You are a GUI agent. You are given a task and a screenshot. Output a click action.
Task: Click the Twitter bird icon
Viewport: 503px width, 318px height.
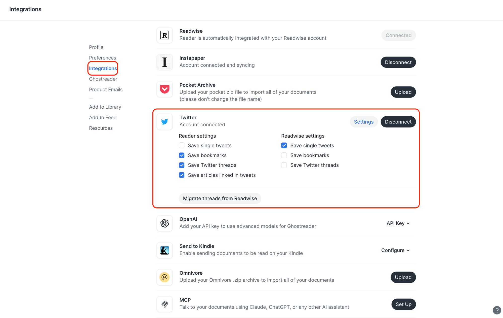point(164,122)
